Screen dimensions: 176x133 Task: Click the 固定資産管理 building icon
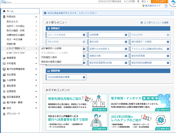tap(4, 97)
